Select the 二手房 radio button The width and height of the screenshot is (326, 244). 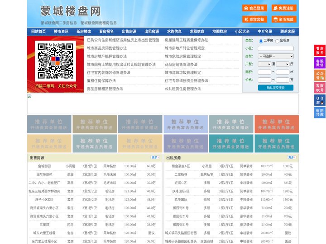[261, 41]
